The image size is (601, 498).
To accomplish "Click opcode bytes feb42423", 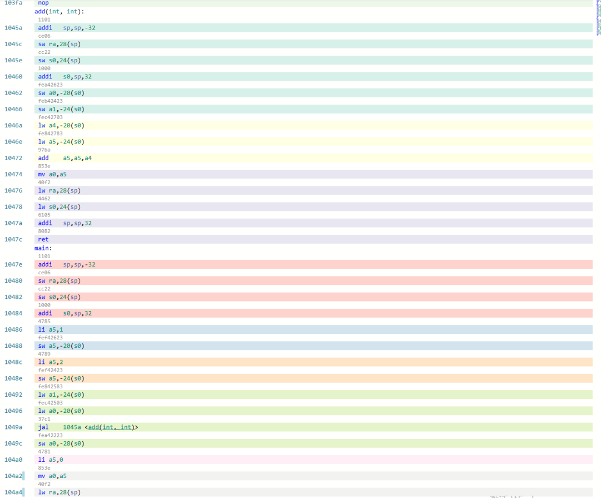I will point(50,101).
